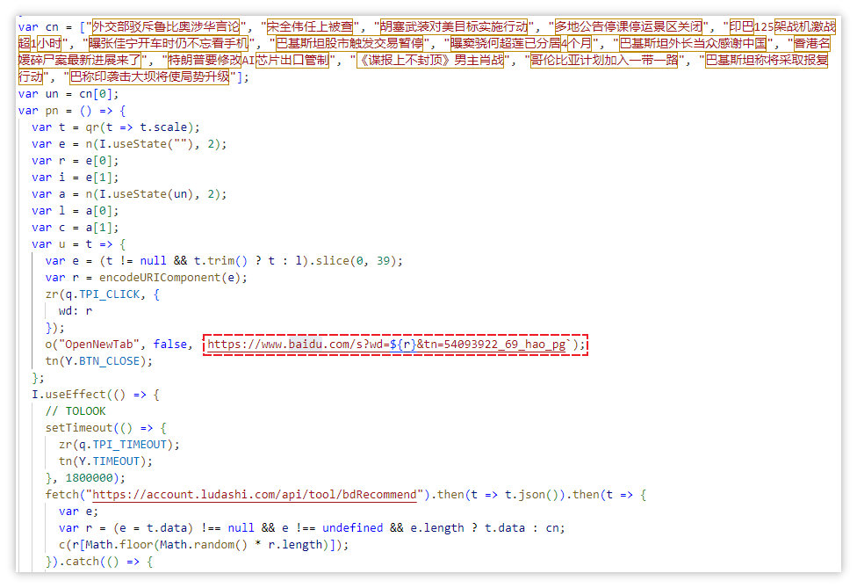This screenshot has width=857, height=588.
Task: Click the string "巴称印袭击大坝将使局势升级"
Action: coord(150,76)
